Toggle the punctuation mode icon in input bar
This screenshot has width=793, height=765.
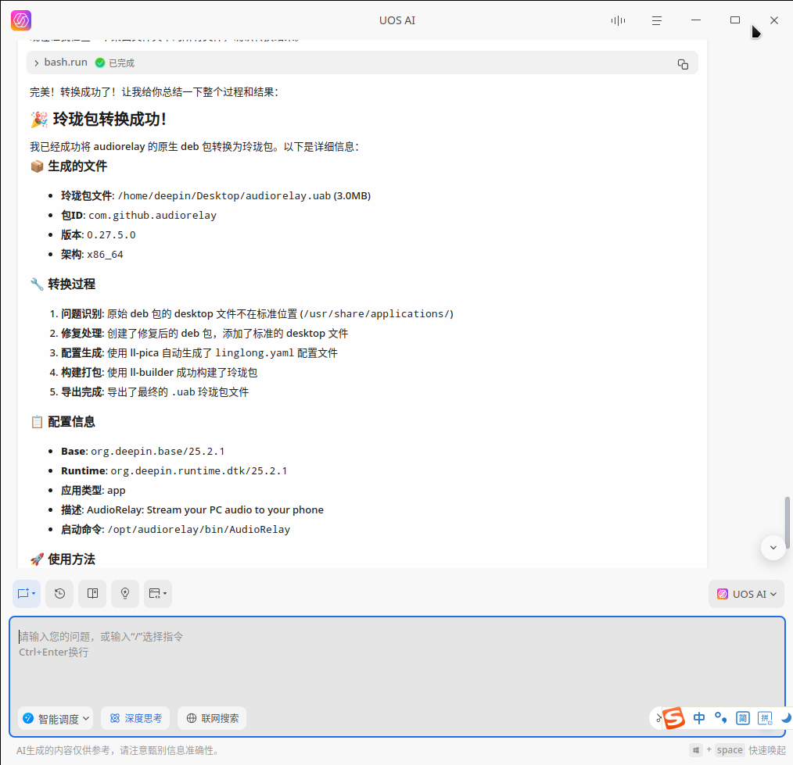pyautogui.click(x=721, y=718)
